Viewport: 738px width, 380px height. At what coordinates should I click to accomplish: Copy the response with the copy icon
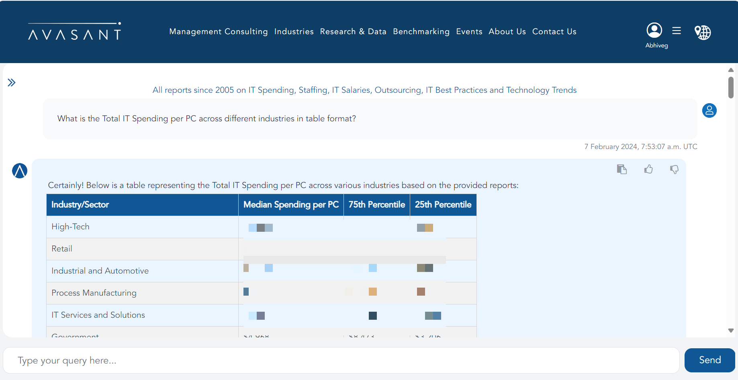[621, 170]
